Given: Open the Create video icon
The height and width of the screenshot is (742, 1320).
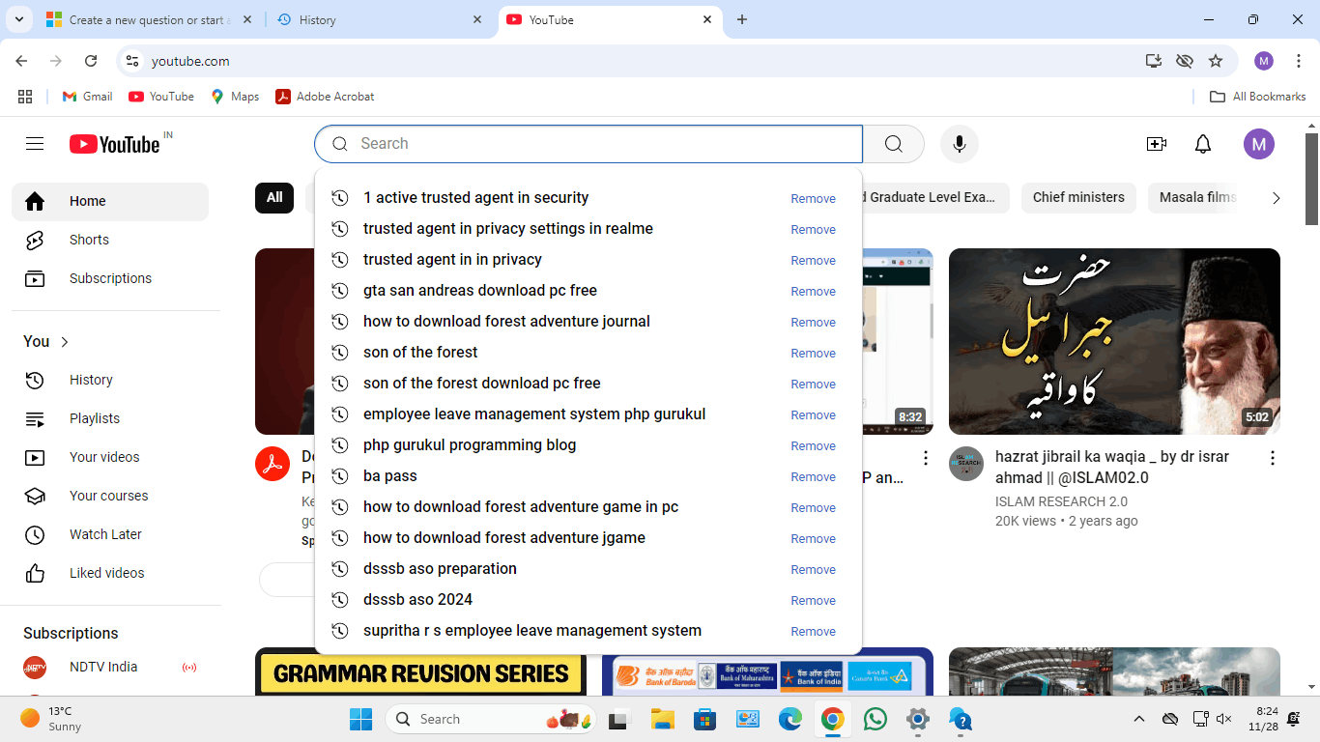Looking at the screenshot, I should point(1156,144).
